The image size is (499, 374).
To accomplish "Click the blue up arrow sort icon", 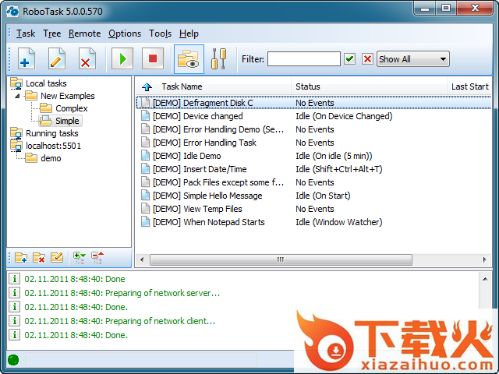I will 147,86.
